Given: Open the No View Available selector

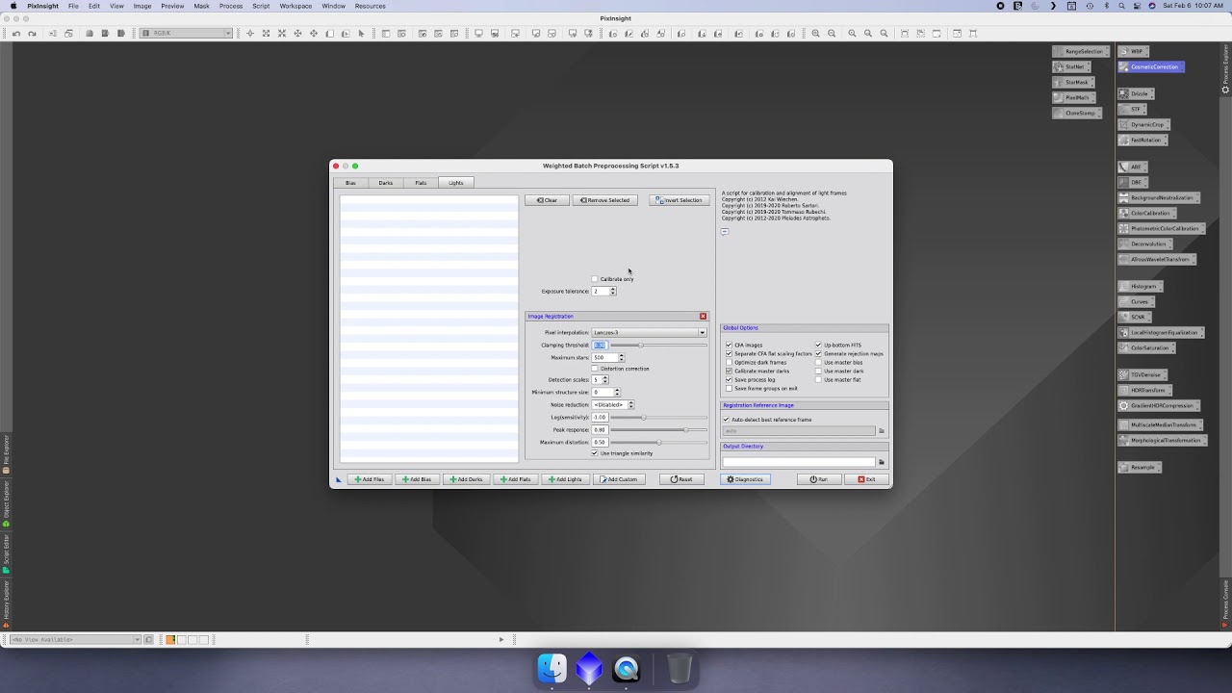Looking at the screenshot, I should coord(75,639).
